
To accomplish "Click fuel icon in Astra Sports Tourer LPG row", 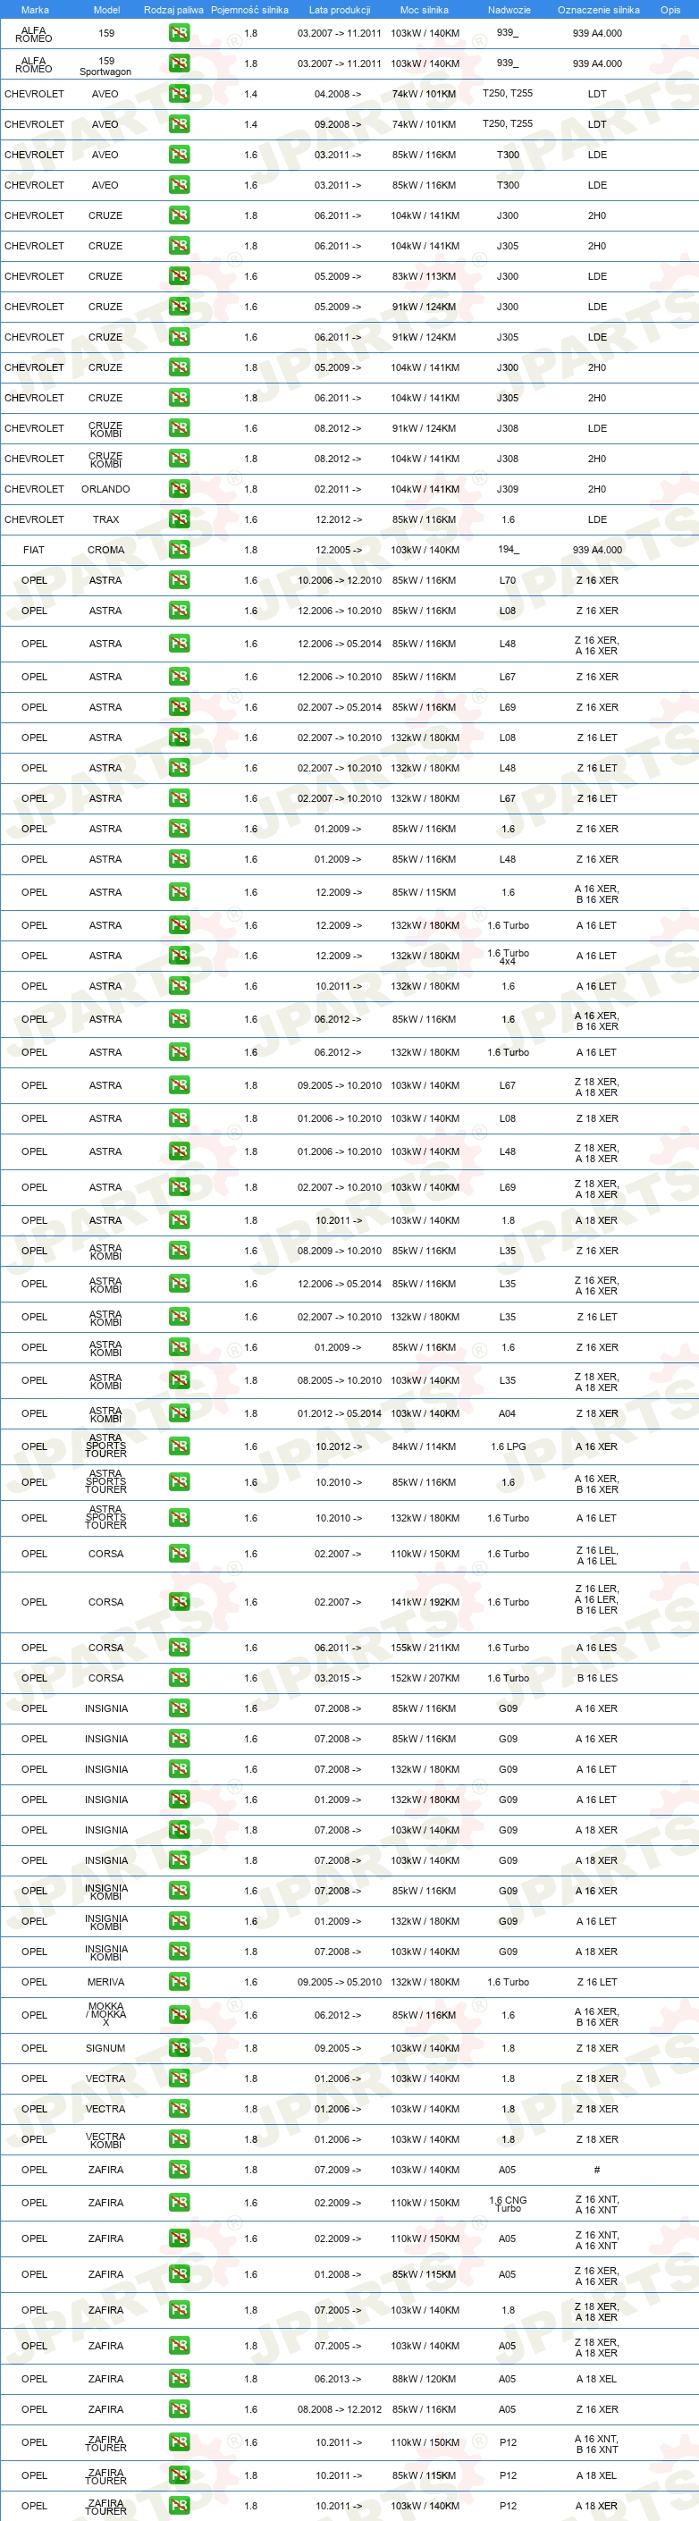I will pos(179,1446).
